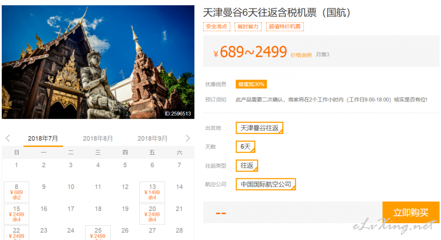This screenshot has width=441, height=240.
Task: Click the 超值特价机票 tag
Action: 285,27
